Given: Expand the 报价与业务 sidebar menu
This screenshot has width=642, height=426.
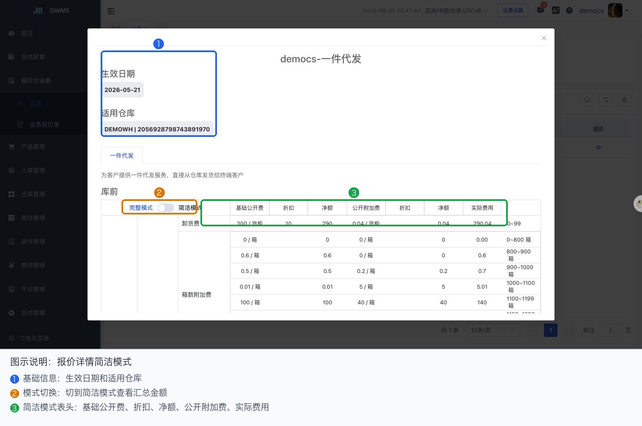Looking at the screenshot, I should tap(36, 81).
